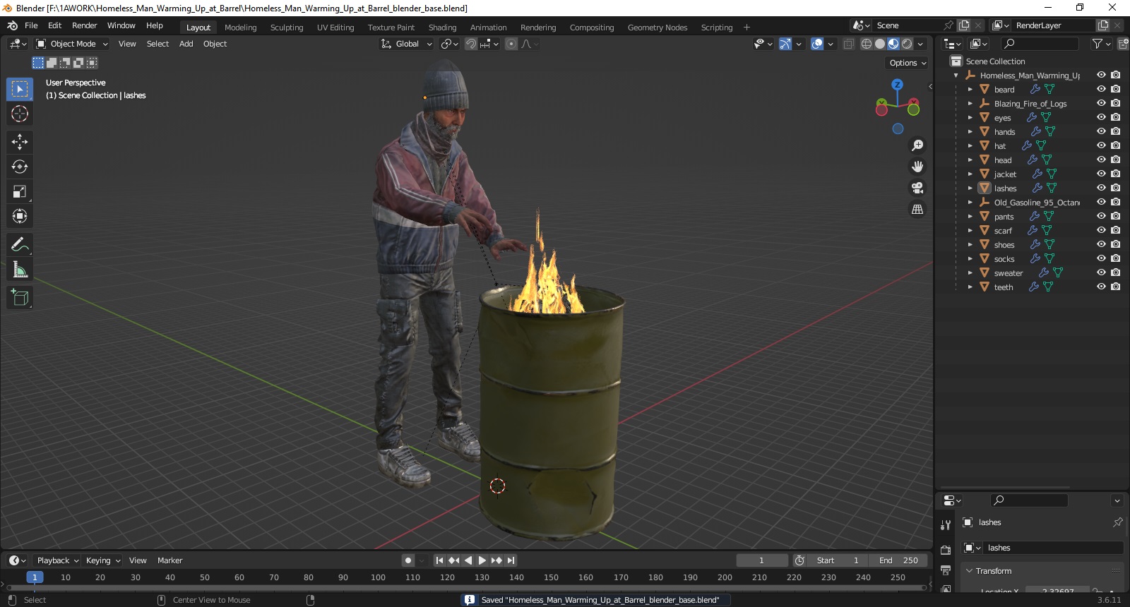Screen dimensions: 1130x607
Task: Open Object Mode dropdown
Action: pos(72,44)
